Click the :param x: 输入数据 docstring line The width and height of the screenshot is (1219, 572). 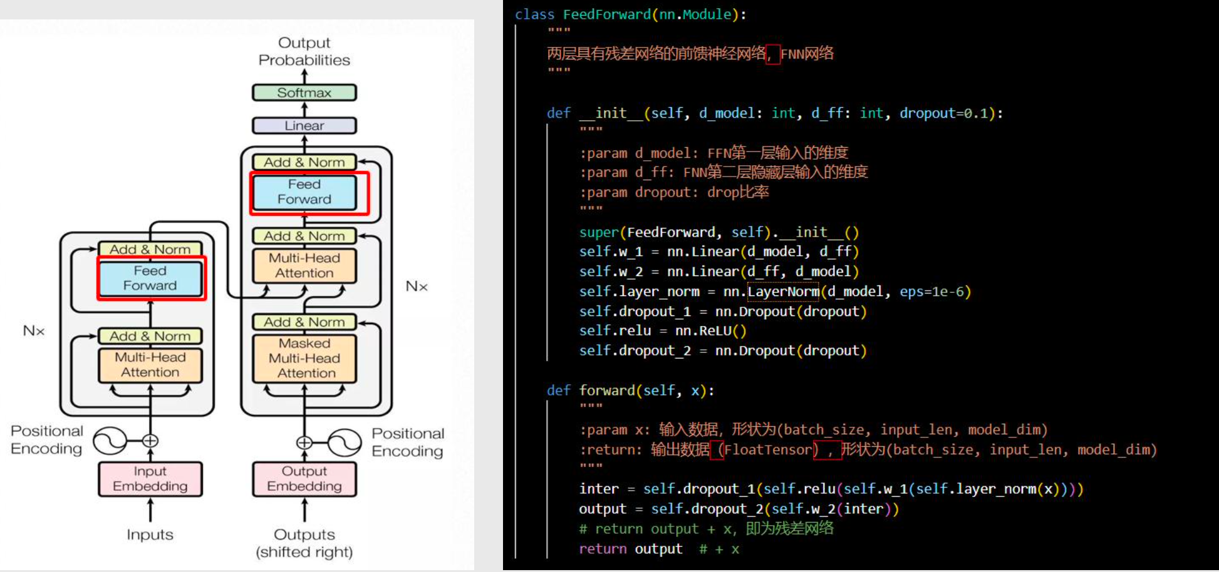814,430
